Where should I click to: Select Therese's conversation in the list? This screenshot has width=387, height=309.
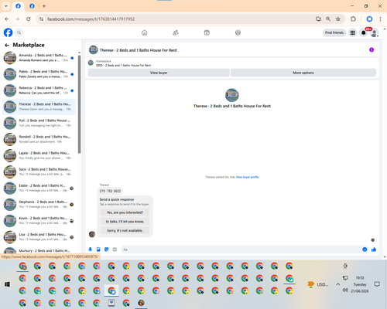(x=39, y=107)
